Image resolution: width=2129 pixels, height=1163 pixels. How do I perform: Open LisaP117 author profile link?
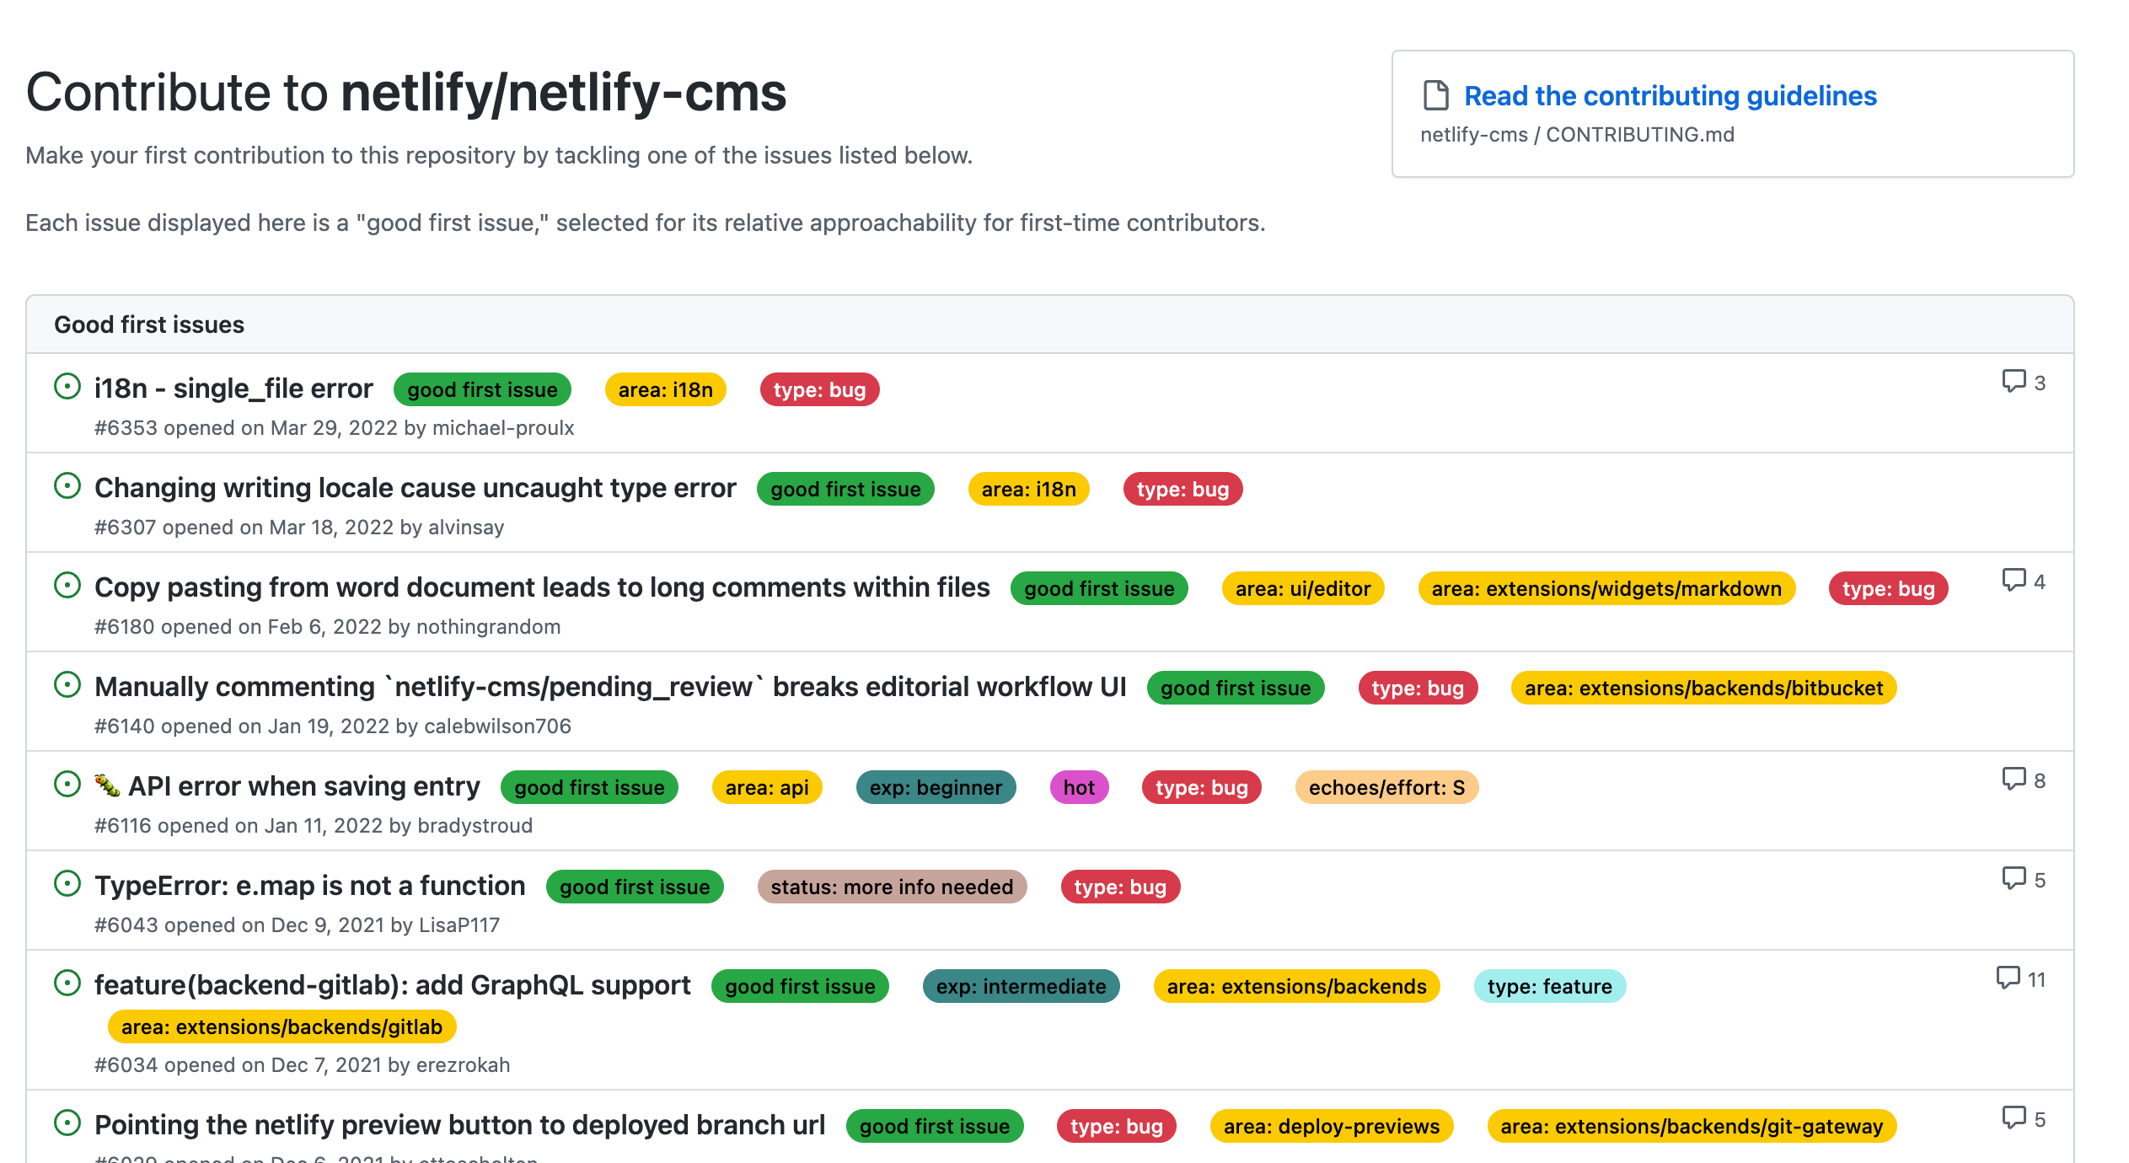pyautogui.click(x=459, y=925)
